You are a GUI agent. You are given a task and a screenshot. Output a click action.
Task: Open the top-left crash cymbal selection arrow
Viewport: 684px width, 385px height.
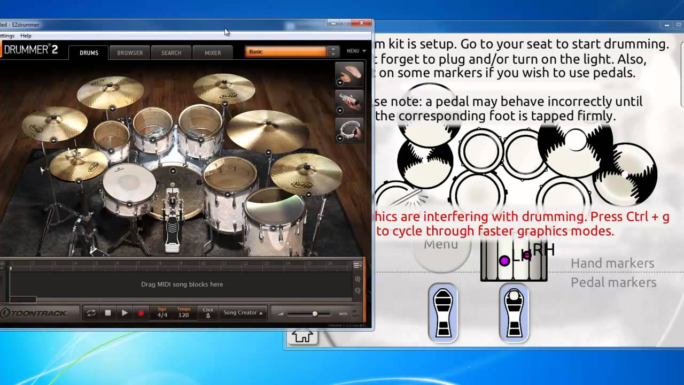tap(112, 109)
